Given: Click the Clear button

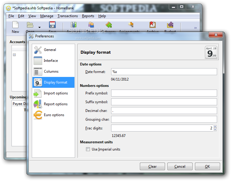Looking at the screenshot, I should coord(152,167).
